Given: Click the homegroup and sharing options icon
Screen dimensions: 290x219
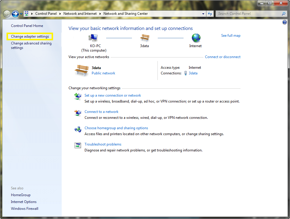Looking at the screenshot, I should click(78, 129).
